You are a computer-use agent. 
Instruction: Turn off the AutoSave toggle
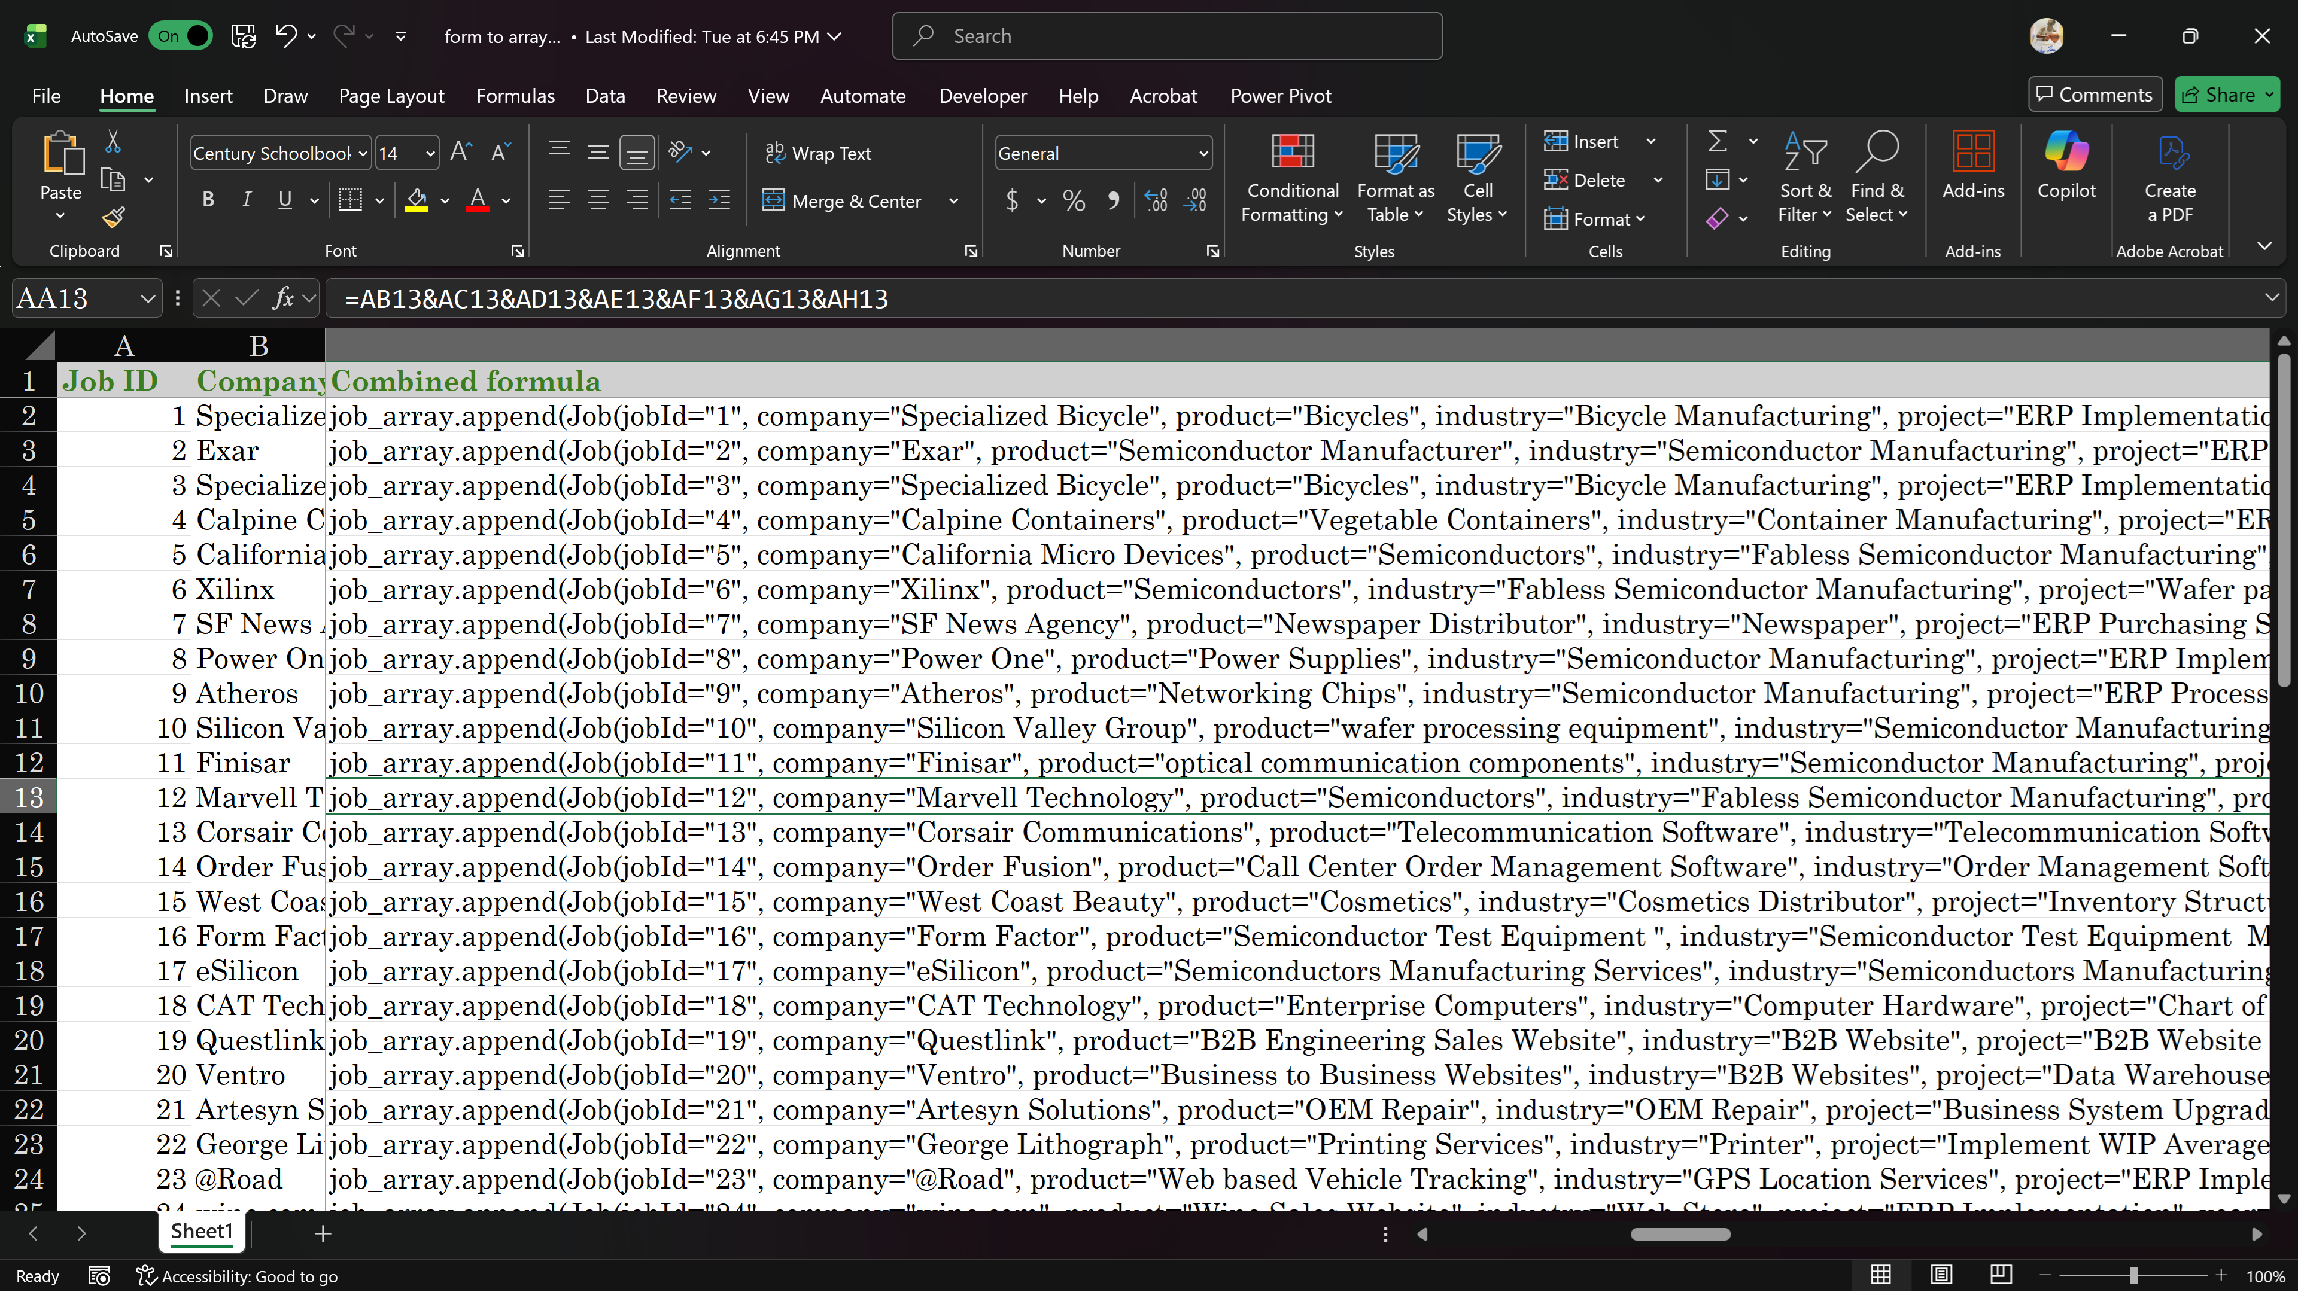click(x=181, y=36)
